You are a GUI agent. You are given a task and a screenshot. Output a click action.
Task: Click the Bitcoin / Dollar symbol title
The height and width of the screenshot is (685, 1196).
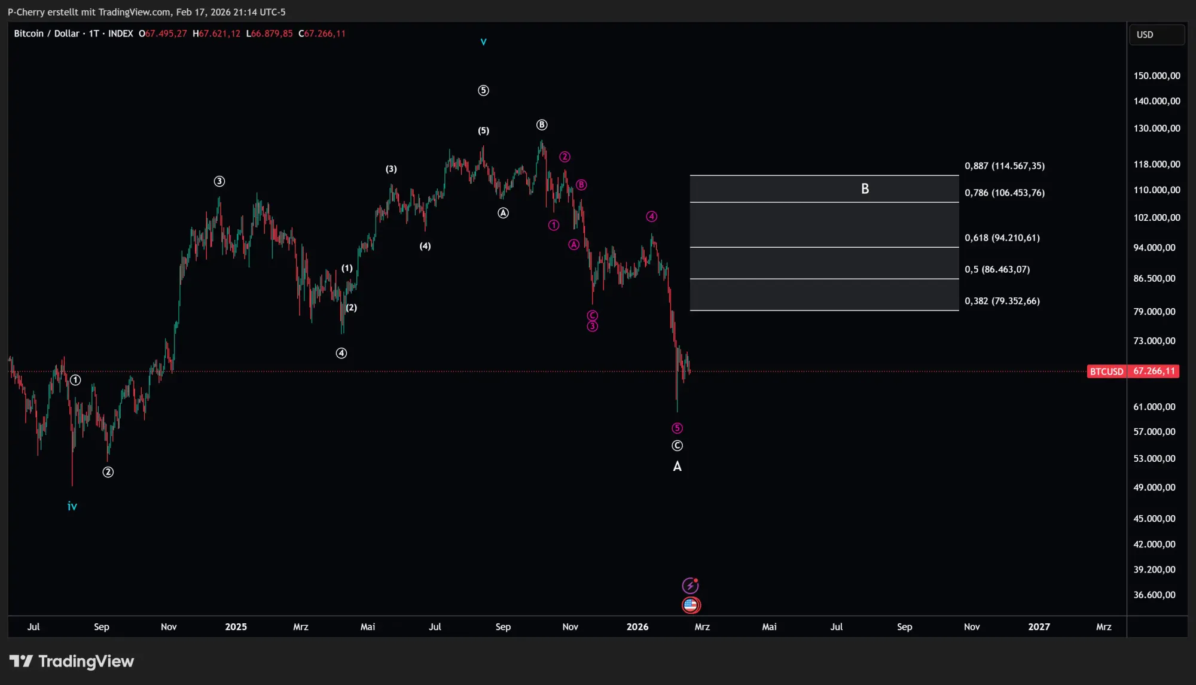pyautogui.click(x=47, y=34)
